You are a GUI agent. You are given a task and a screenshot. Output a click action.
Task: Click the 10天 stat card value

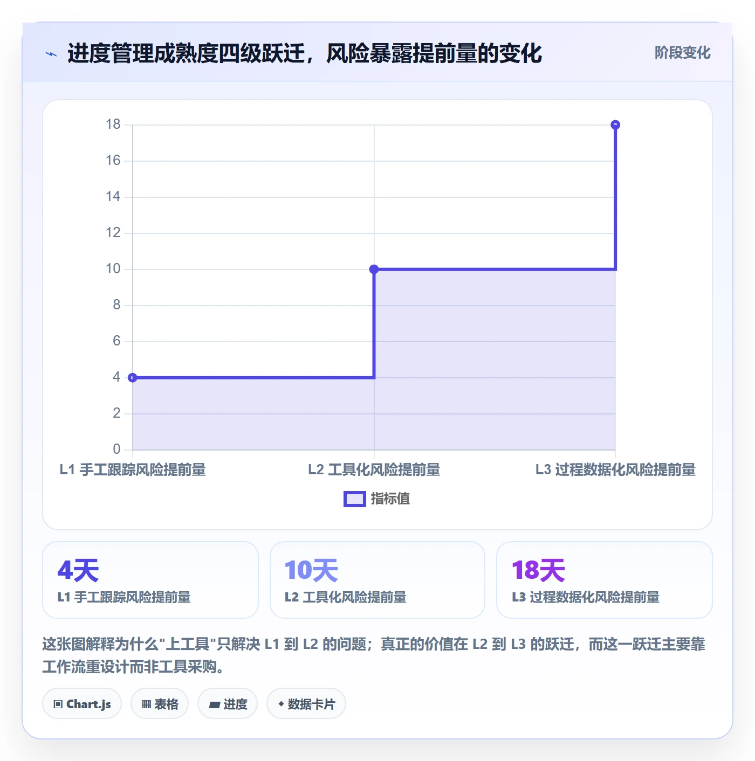[x=311, y=570]
